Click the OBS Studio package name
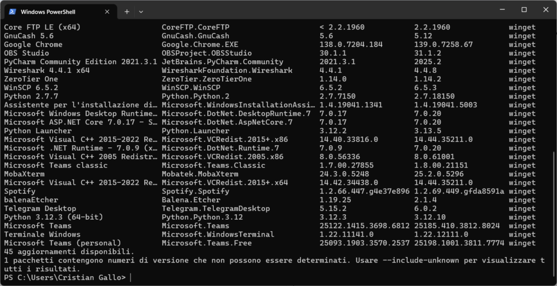The image size is (557, 286). click(26, 53)
